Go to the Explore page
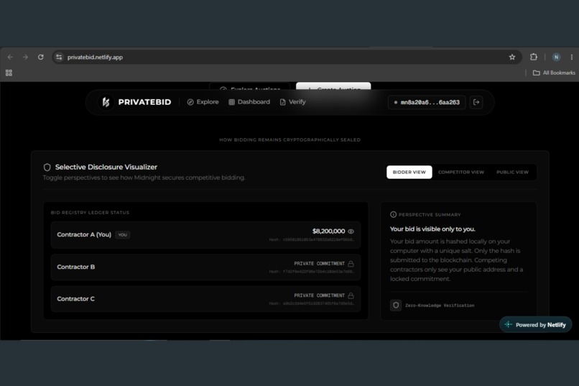Screen dimensions: 579x386 click(203, 102)
